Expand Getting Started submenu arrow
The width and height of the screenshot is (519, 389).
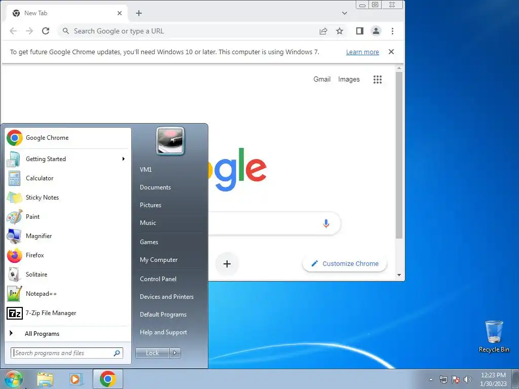(x=124, y=159)
